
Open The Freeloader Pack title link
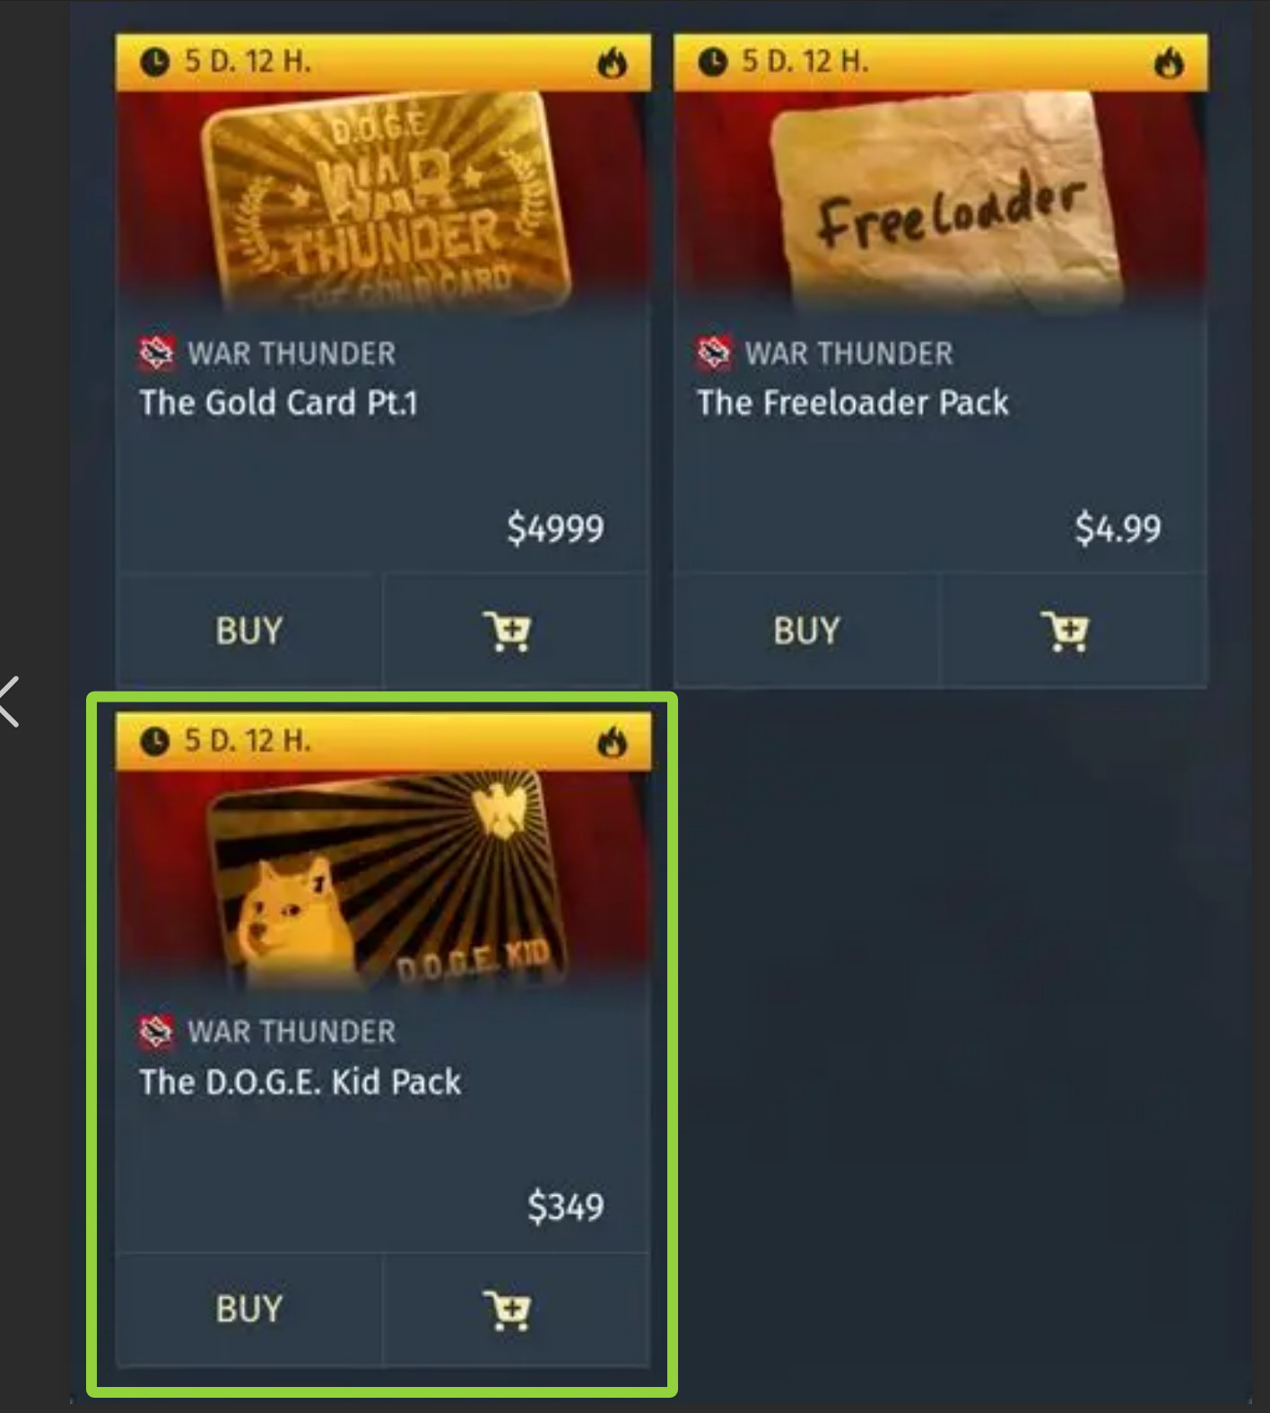[853, 403]
